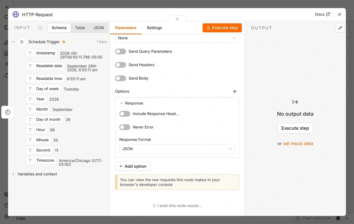Click the search icon in the INPUT panel

(x=40, y=28)
